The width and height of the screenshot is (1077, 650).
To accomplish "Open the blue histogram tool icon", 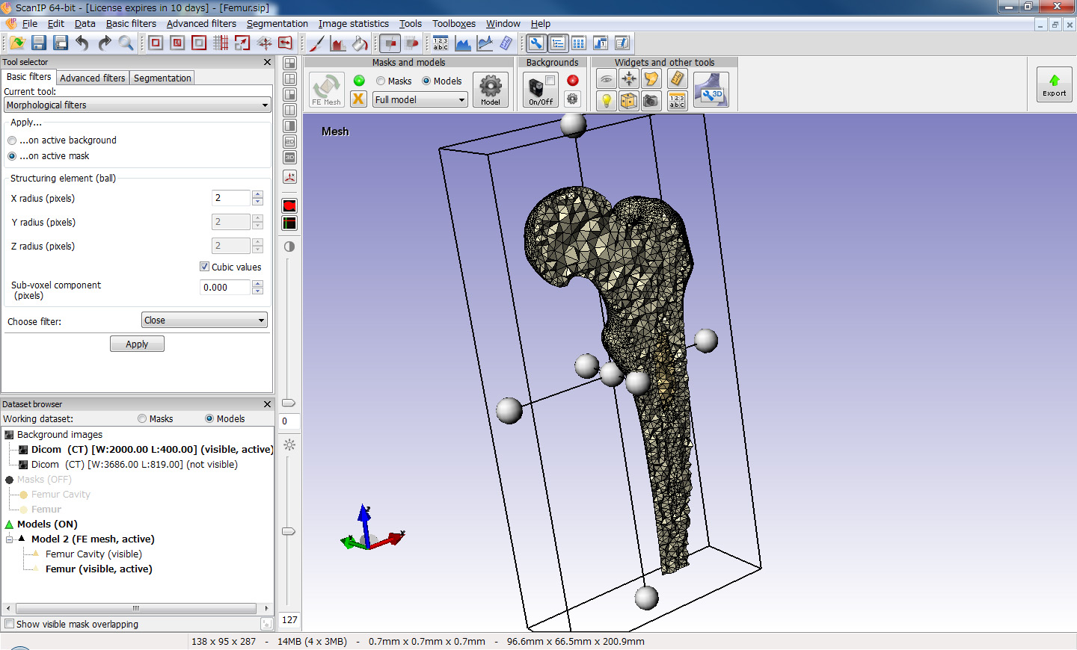I will (x=463, y=43).
